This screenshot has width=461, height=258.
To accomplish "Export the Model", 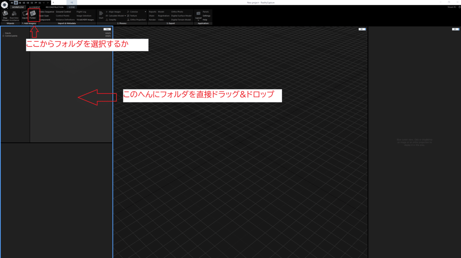I will [x=161, y=12].
